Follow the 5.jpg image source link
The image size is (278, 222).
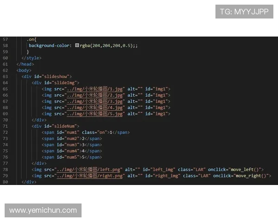point(95,114)
